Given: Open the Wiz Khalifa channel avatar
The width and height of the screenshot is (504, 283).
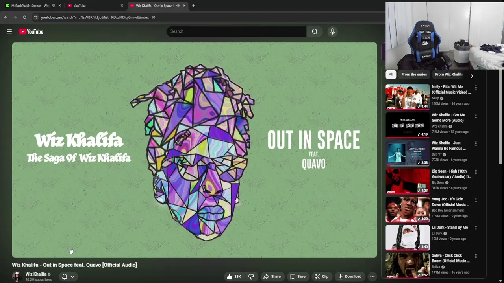Looking at the screenshot, I should point(17,276).
